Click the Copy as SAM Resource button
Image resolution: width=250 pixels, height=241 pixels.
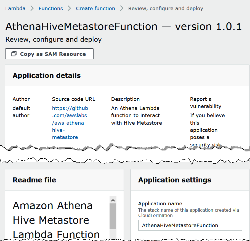pos(49,54)
